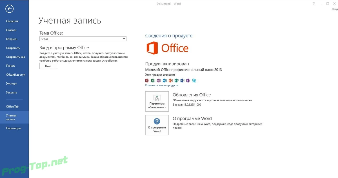The height and width of the screenshot is (178, 338).
Task: Click the Вход sign-in button
Action: coord(48,66)
